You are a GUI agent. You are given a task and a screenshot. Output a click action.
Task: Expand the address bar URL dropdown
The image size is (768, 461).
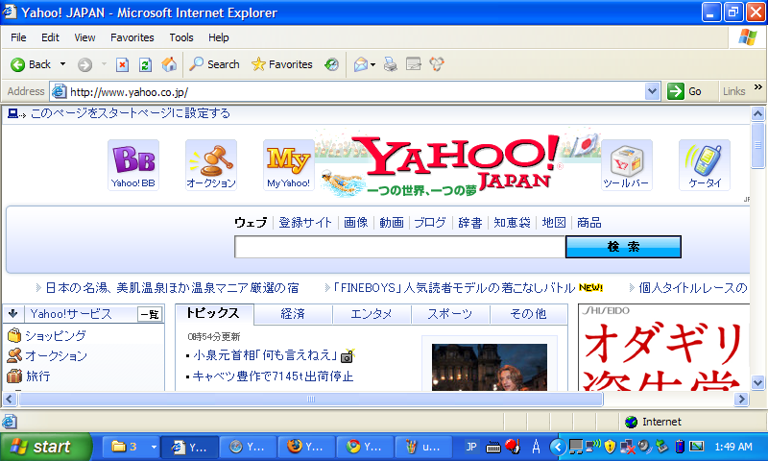pyautogui.click(x=652, y=91)
